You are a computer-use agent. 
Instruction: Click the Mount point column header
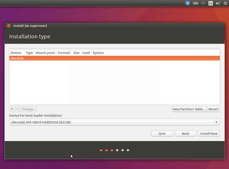coord(45,53)
